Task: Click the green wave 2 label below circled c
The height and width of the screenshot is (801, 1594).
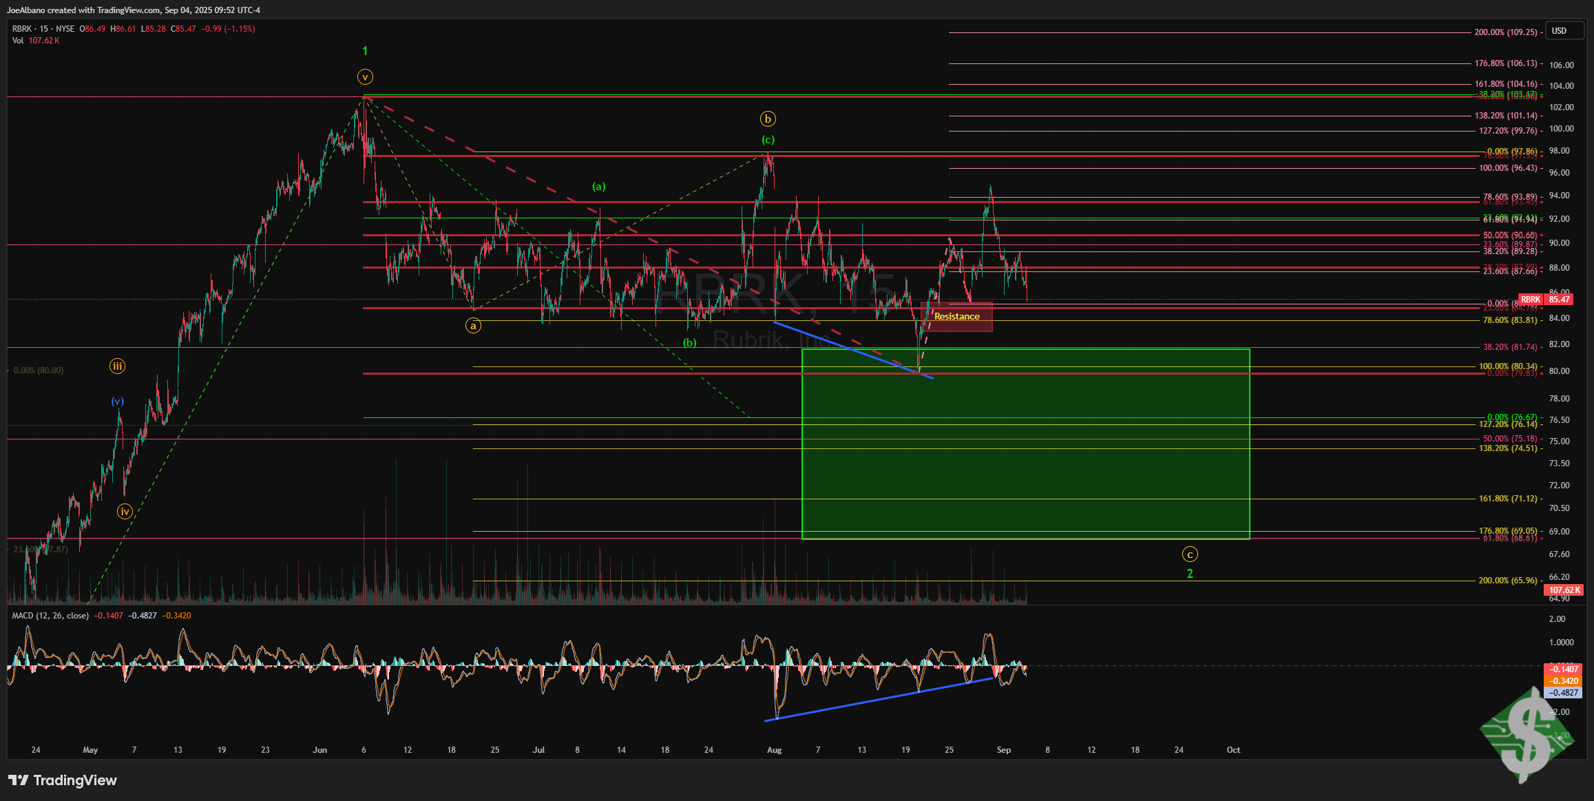Action: (1189, 574)
